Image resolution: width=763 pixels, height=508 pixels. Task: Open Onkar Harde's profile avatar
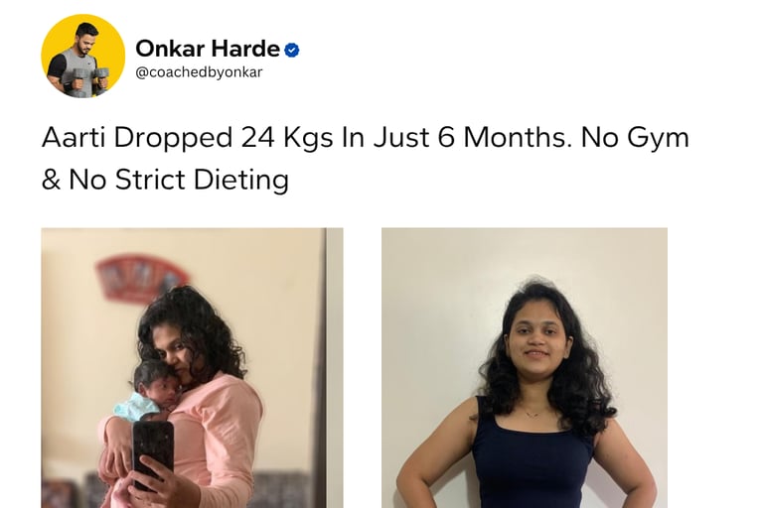(x=82, y=56)
